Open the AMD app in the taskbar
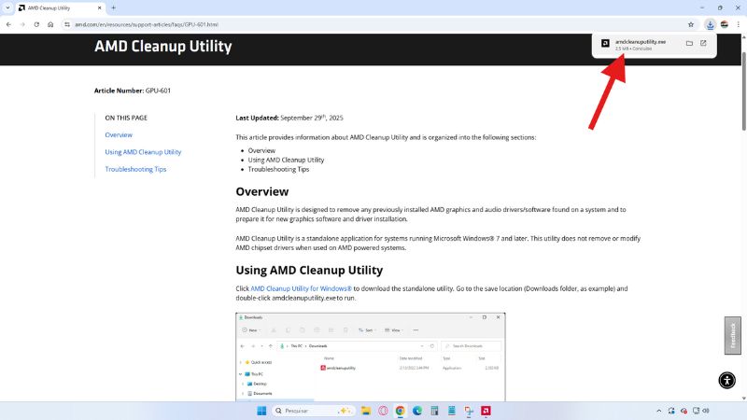Screen dimensions: 747x420 tap(485, 411)
